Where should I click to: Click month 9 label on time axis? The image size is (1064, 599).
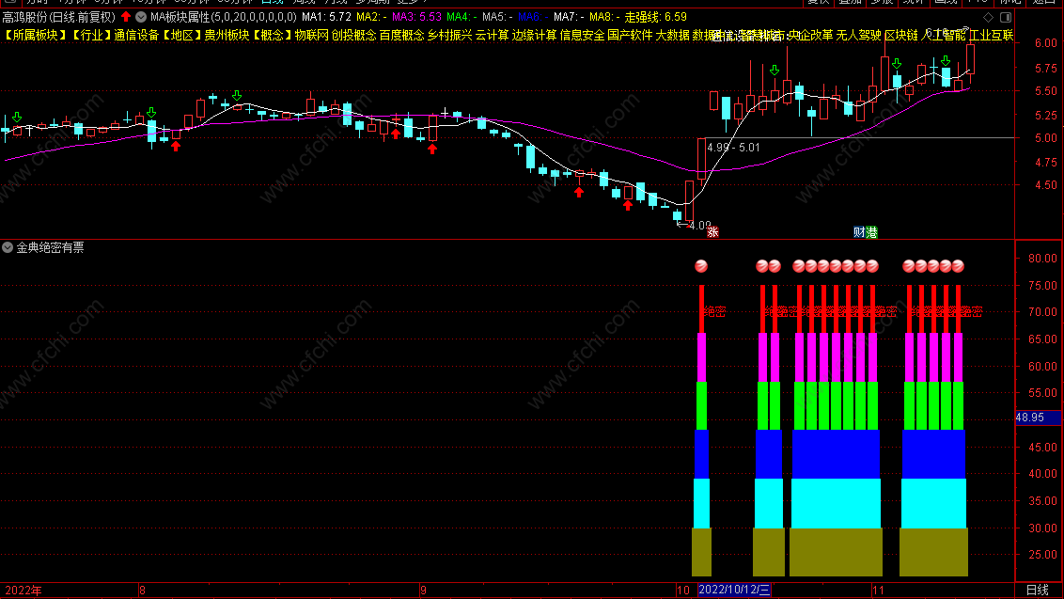point(423,591)
